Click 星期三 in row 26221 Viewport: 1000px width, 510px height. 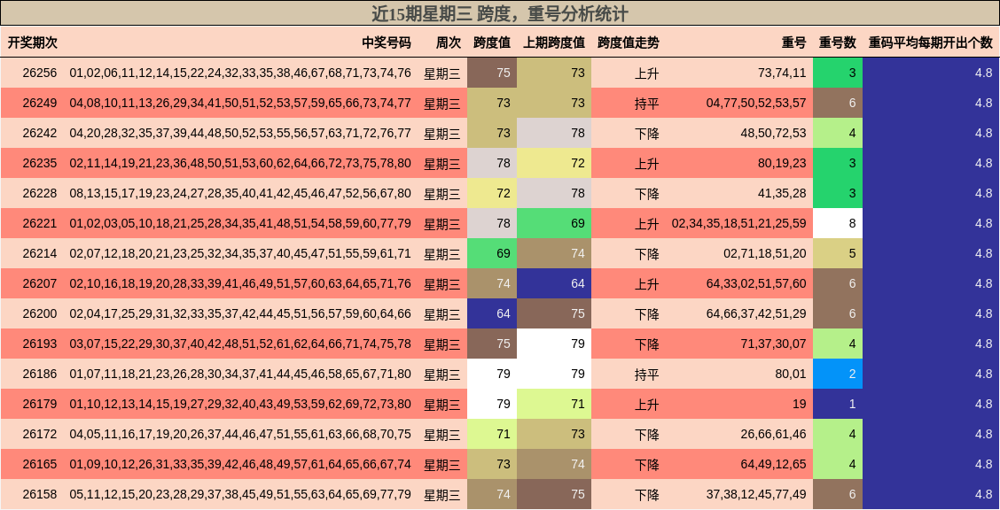[x=442, y=223]
